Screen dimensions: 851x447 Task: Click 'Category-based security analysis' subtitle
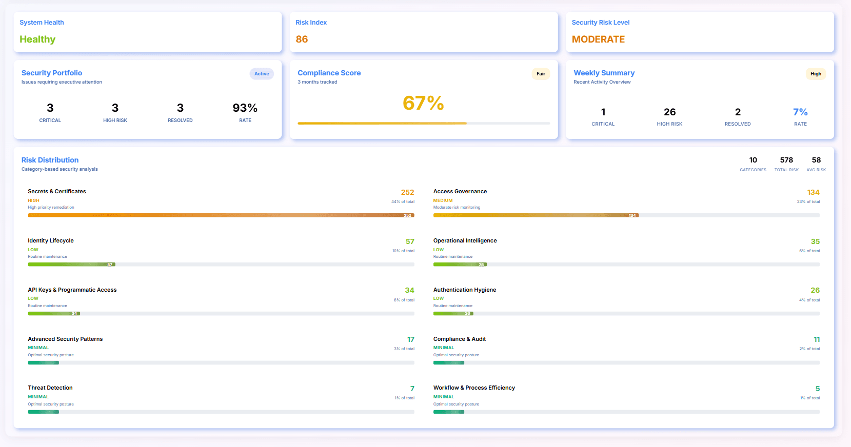click(x=60, y=169)
